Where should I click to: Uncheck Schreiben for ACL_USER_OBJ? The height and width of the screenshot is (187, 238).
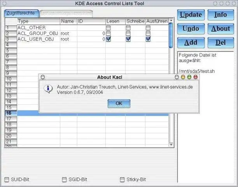[128, 39]
